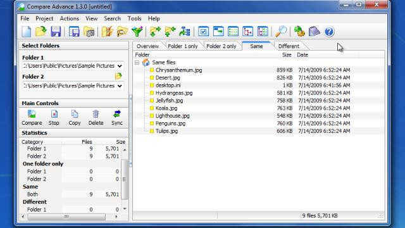
Task: Open the Folder 2 path dropdown
Action: point(120,86)
